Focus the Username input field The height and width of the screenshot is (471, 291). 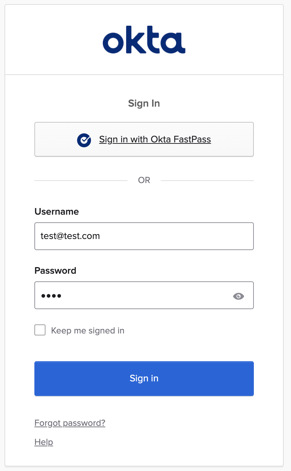click(x=144, y=236)
